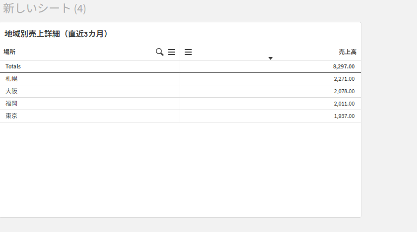Click the 2,078.00 sales value
The height and width of the screenshot is (232, 417).
[x=344, y=91]
